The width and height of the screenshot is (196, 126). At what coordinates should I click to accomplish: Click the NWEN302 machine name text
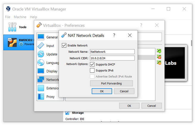[x=26, y=40]
